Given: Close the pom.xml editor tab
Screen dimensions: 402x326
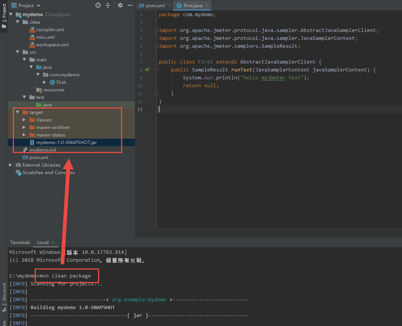Looking at the screenshot, I should point(168,6).
